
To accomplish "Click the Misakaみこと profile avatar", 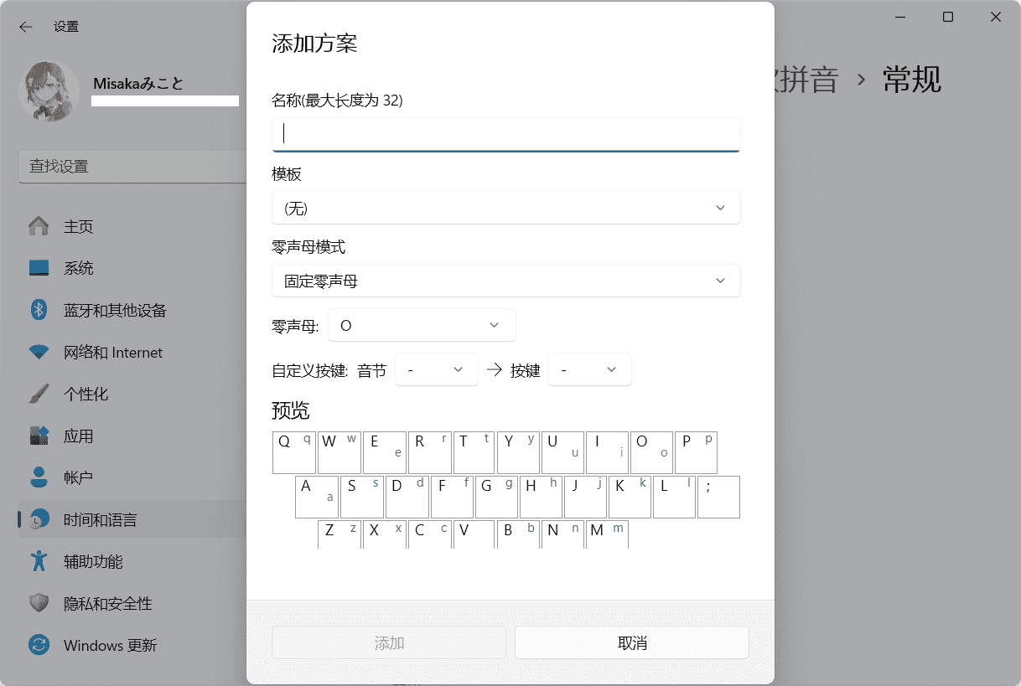I will click(x=49, y=90).
